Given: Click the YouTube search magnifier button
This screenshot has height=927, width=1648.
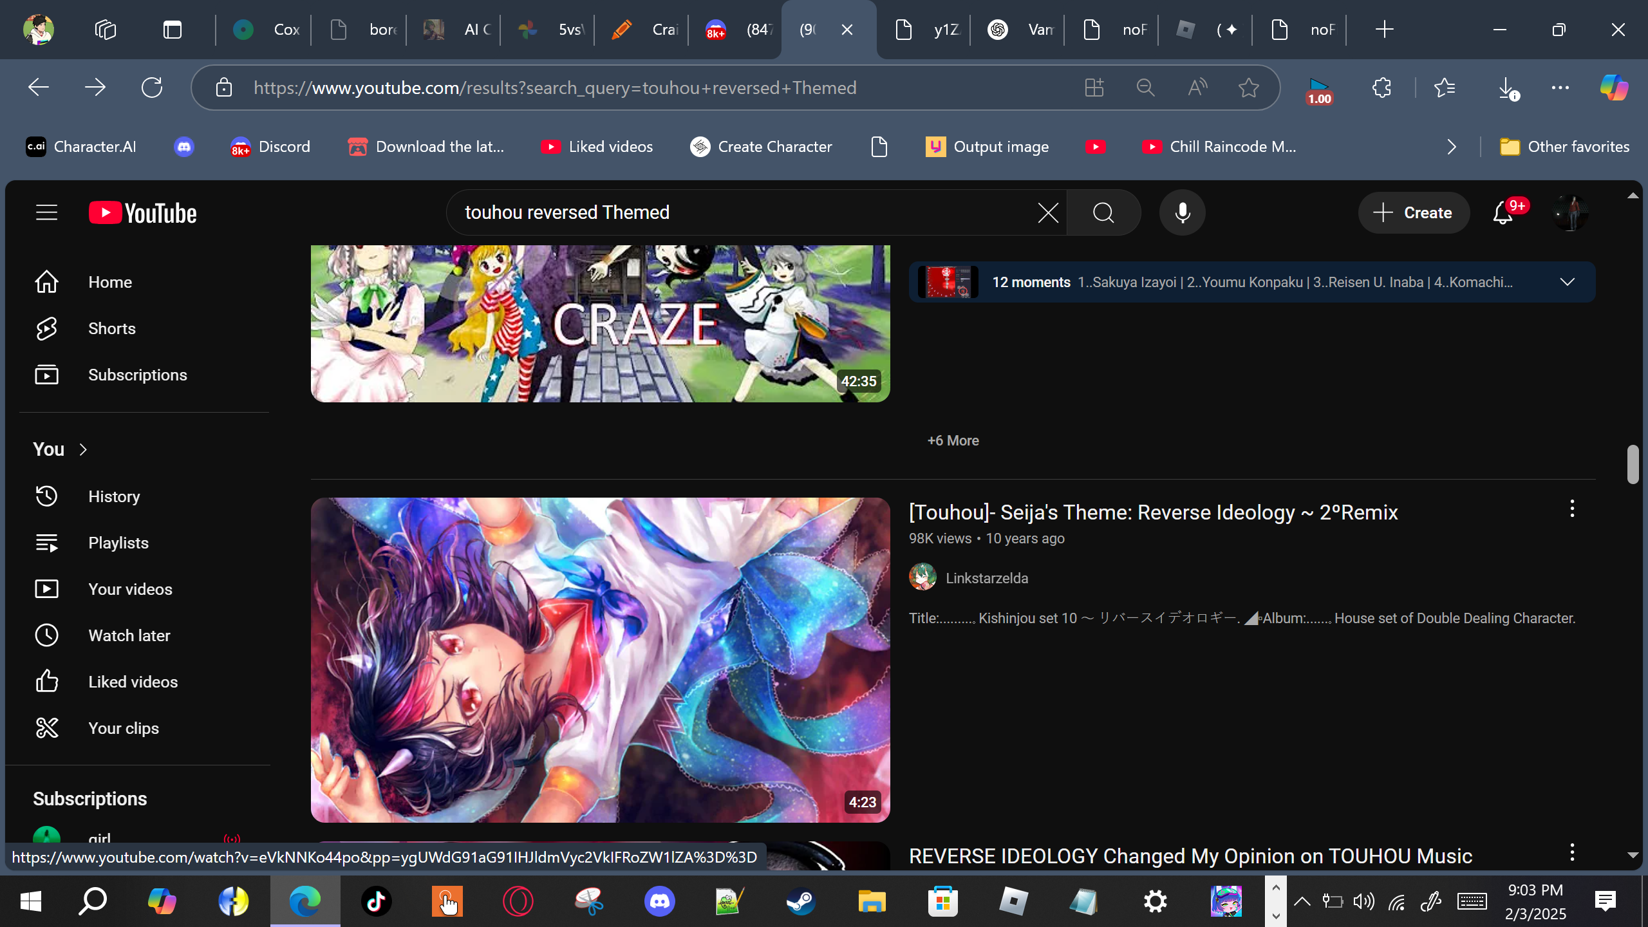Looking at the screenshot, I should coord(1103,212).
